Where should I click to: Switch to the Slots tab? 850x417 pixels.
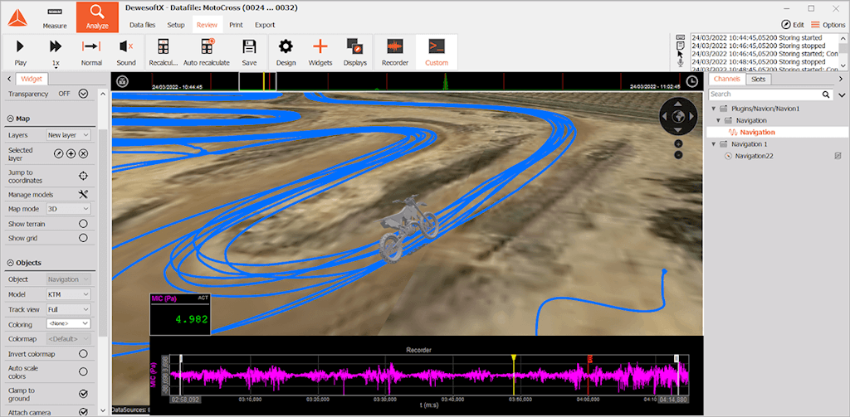(759, 79)
